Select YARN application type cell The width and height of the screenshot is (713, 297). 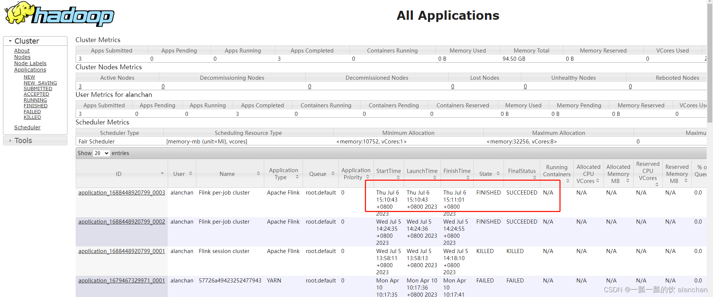(x=274, y=281)
